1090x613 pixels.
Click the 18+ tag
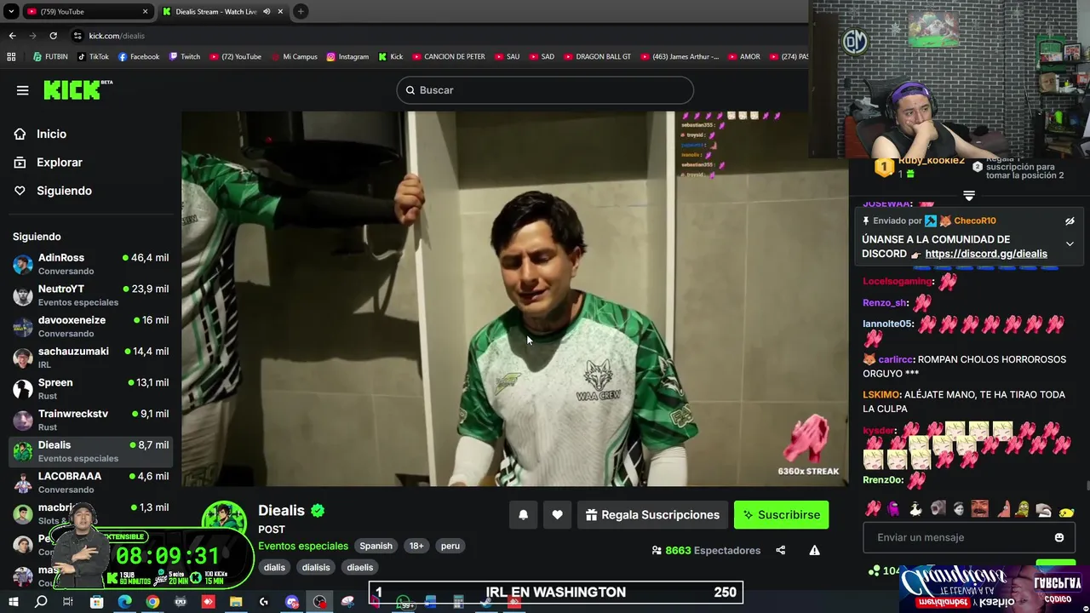(416, 546)
